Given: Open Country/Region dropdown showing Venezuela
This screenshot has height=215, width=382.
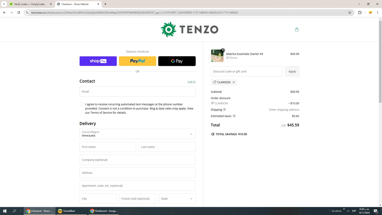Looking at the screenshot, I should [138, 134].
